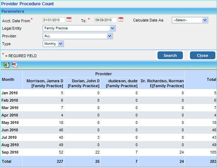Click the Dr. Richardso, Norman E header
The height and width of the screenshot is (167, 217).
coord(162,83)
